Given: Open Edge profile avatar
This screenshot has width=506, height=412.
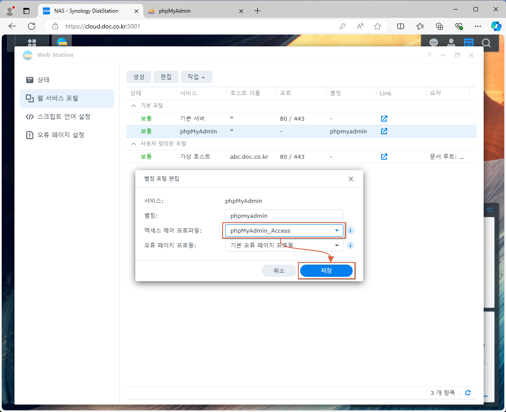Looking at the screenshot, I should pyautogui.click(x=10, y=10).
